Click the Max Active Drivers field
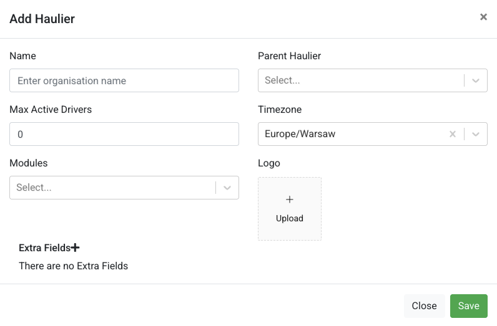The image size is (497, 326). [124, 134]
